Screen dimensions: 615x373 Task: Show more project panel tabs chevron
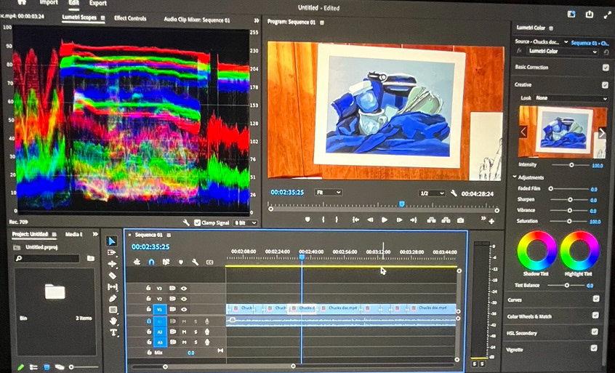[95, 234]
